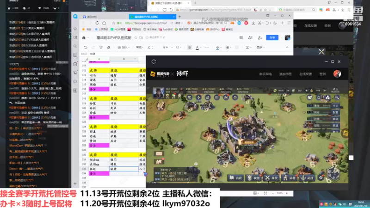Collapse the game bottom menu chevron
370x208 pixels.
321,178
